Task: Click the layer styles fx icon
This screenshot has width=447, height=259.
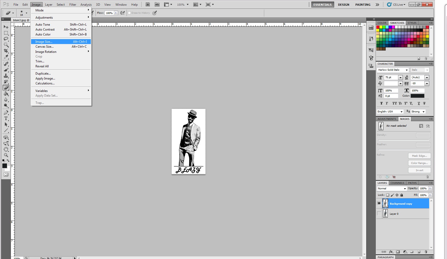Action: click(391, 252)
